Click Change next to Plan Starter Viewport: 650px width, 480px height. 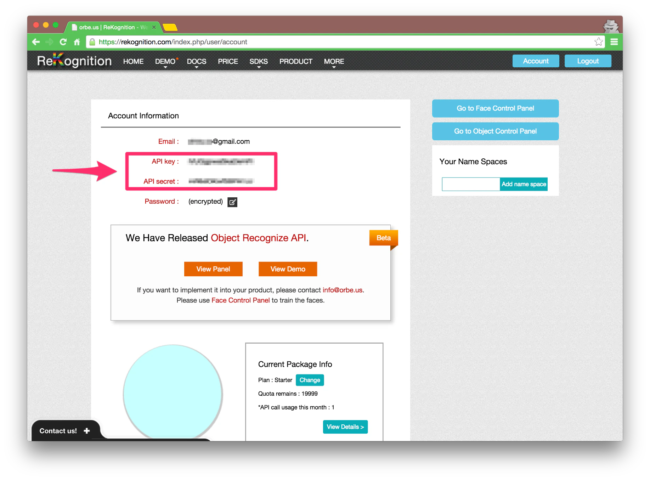tap(310, 380)
